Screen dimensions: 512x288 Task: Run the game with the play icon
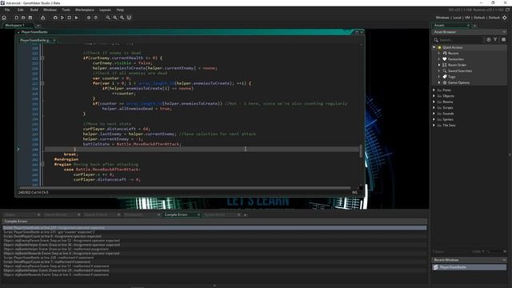click(62, 18)
